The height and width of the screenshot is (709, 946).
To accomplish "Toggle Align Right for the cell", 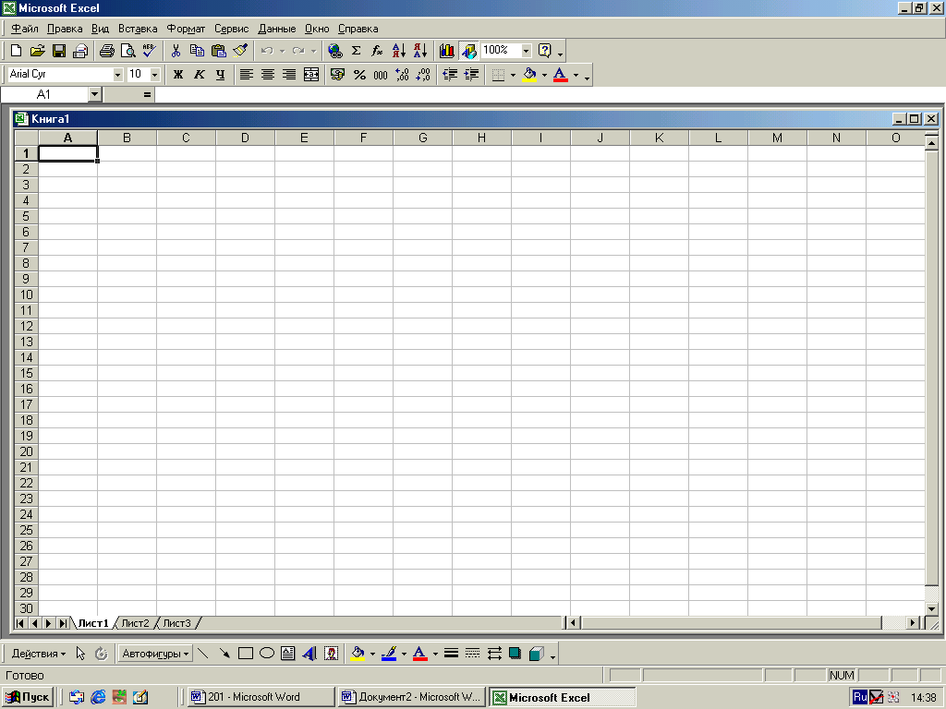I will click(289, 75).
